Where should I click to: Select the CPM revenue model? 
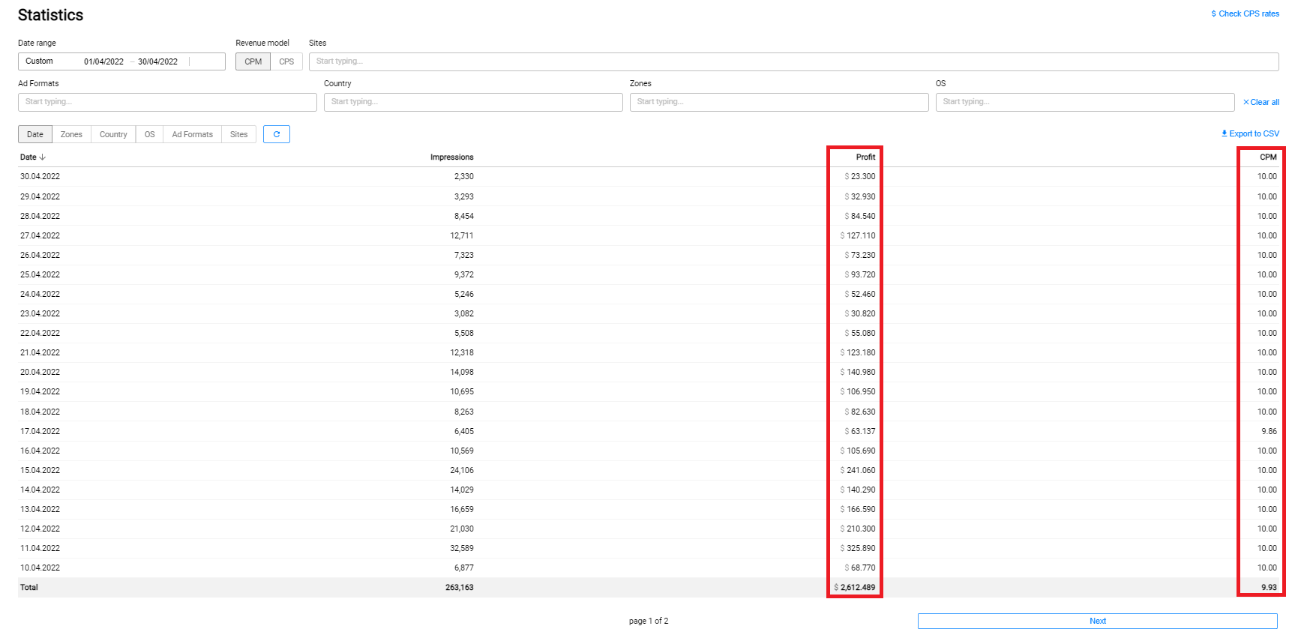[x=253, y=61]
